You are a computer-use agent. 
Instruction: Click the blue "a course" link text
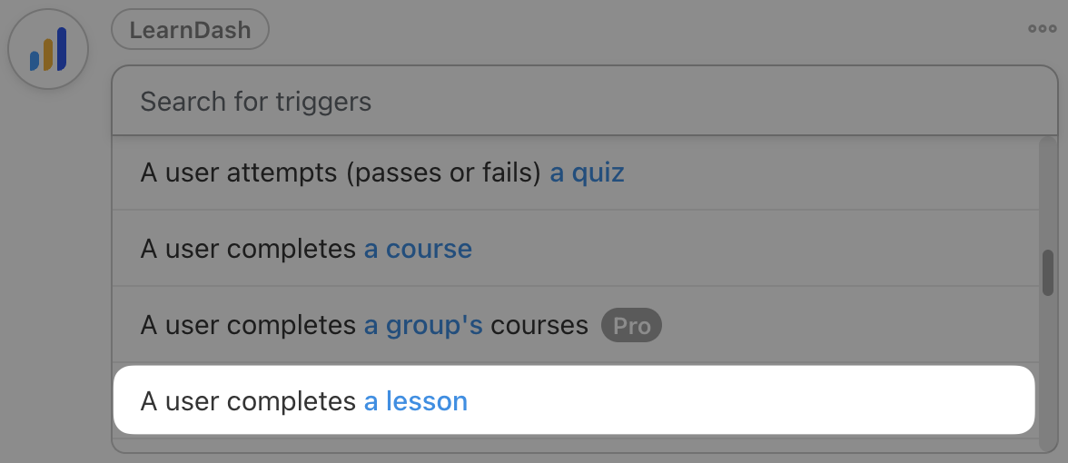(x=418, y=249)
